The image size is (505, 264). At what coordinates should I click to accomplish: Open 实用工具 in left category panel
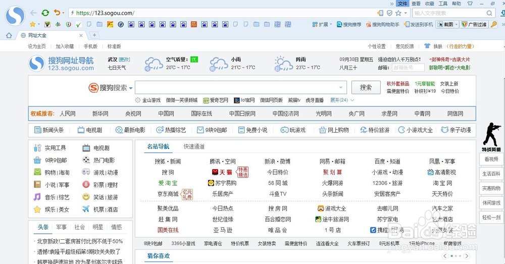coord(49,148)
